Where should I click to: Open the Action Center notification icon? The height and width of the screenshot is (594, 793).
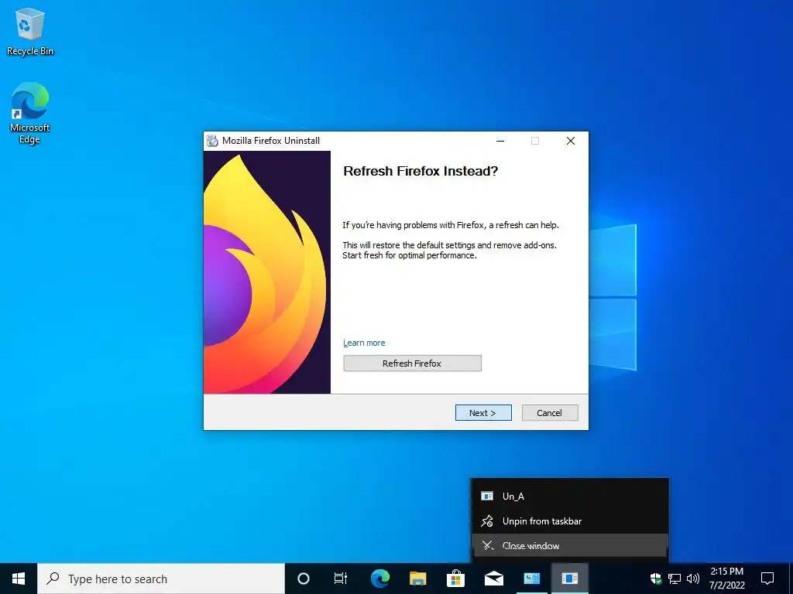(767, 579)
